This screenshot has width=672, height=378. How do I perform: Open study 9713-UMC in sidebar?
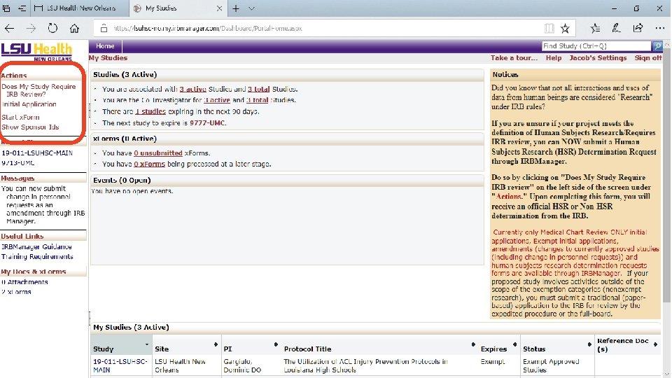(x=18, y=163)
